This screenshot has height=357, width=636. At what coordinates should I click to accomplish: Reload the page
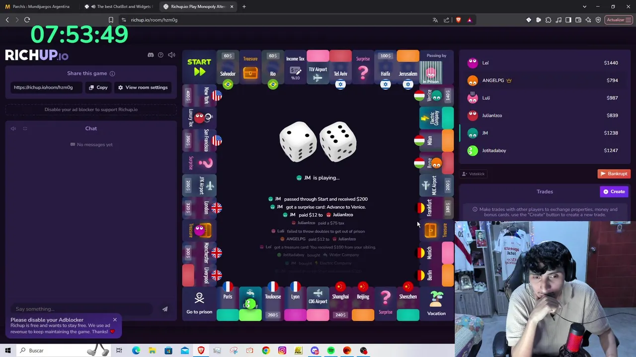[x=27, y=20]
